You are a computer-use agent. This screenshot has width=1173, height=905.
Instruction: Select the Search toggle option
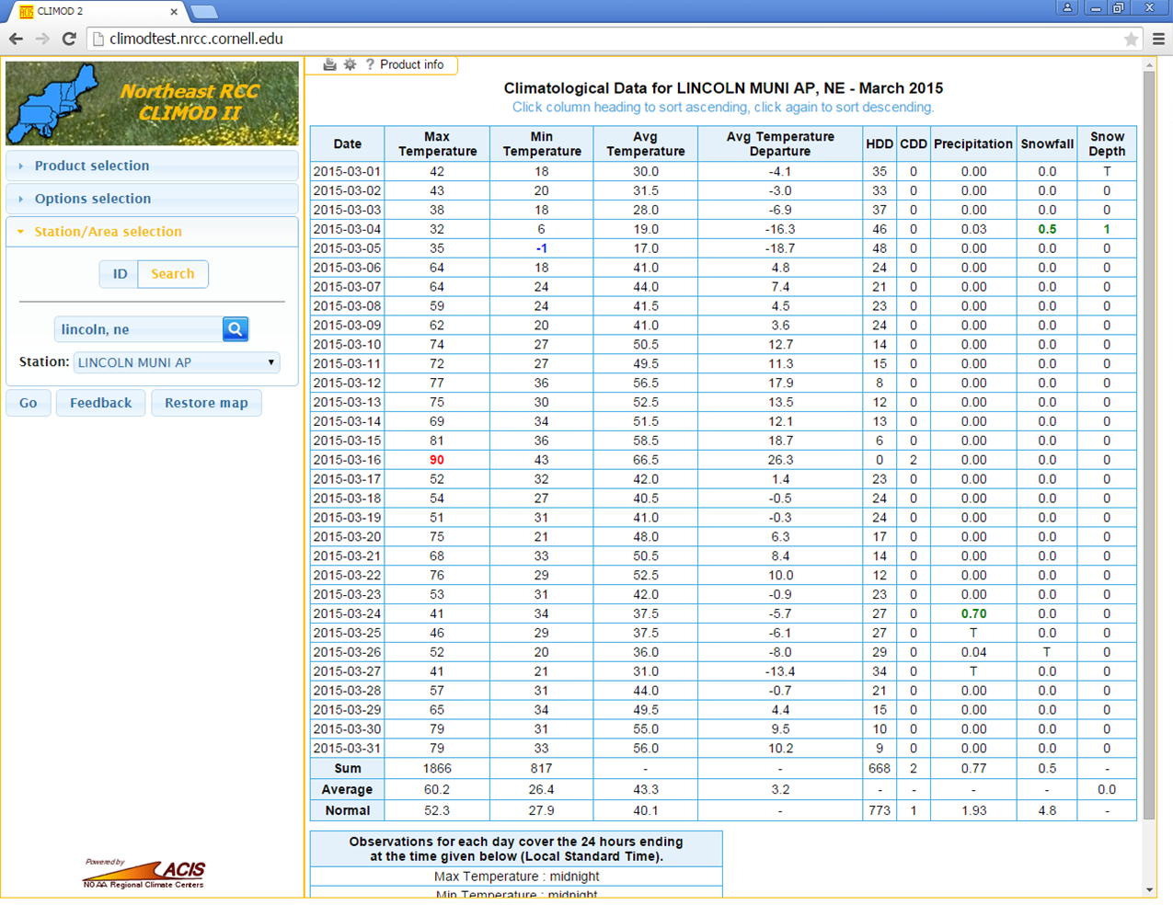tap(173, 274)
